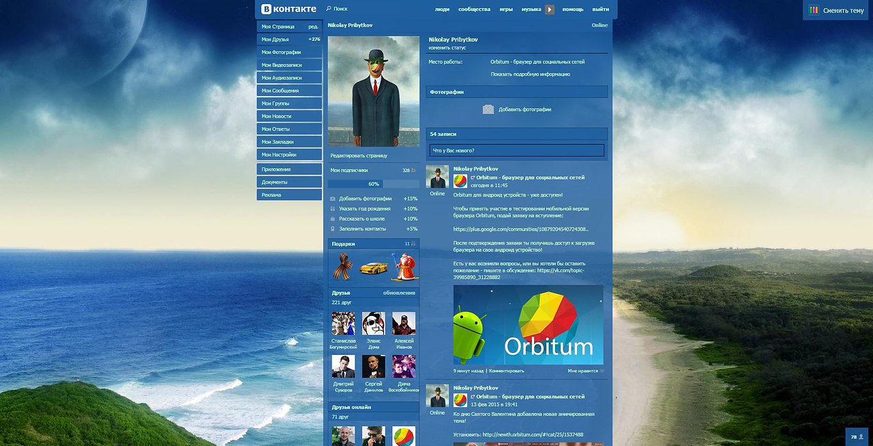Open the Orbitum Android post image
Image resolution: width=873 pixels, height=446 pixels.
[528, 325]
